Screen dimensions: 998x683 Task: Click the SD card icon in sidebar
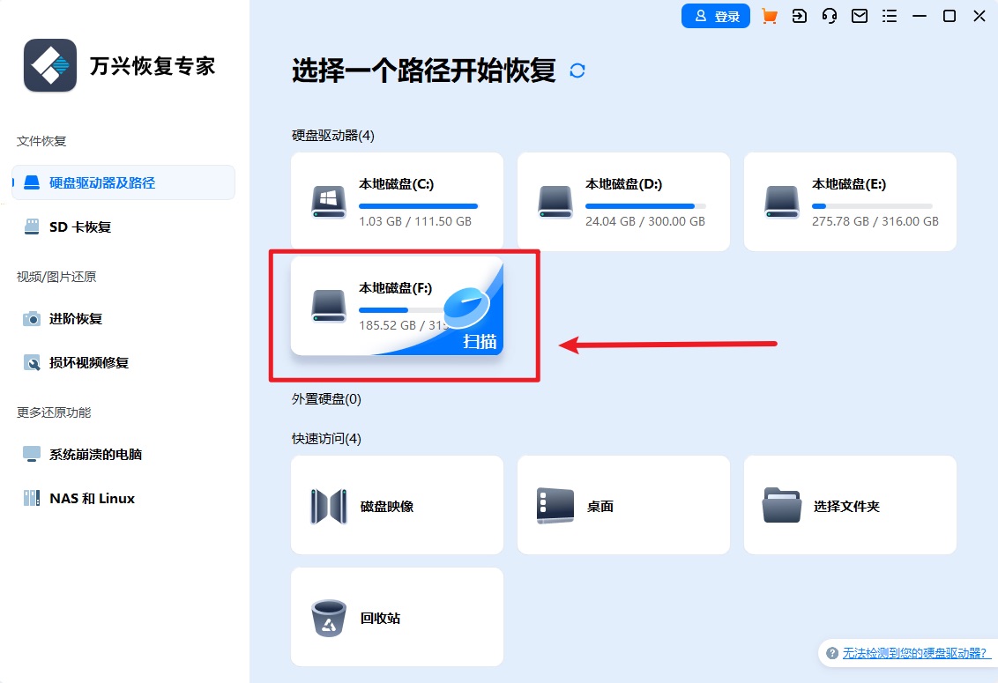pos(32,226)
